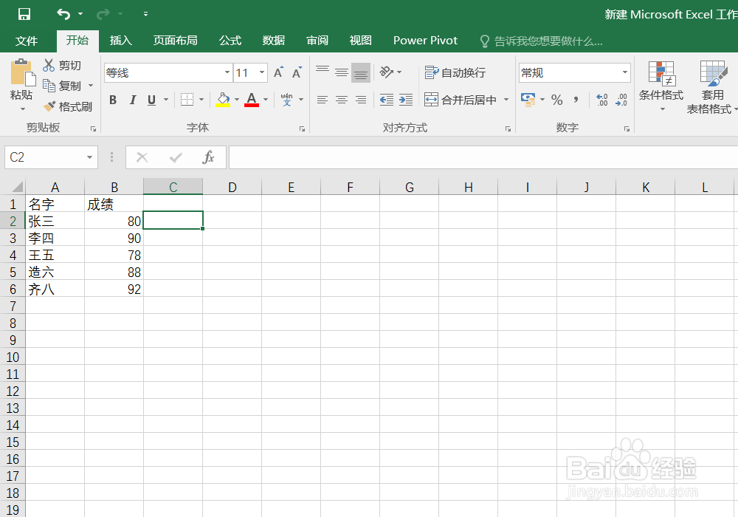Click the 复制 copy button

[x=68, y=86]
